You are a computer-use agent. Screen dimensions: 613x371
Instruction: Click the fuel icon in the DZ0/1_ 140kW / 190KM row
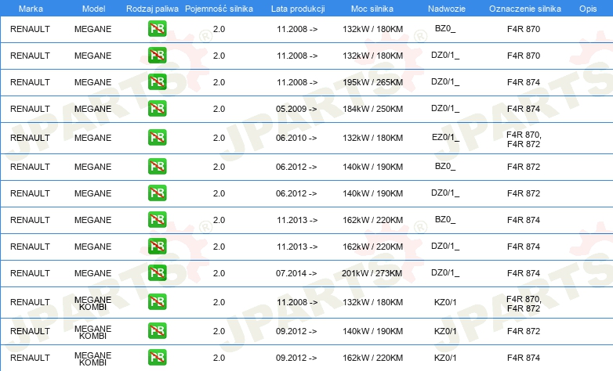157,193
